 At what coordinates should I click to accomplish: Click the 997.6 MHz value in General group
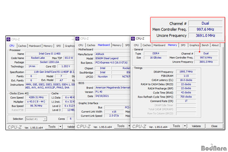click(206, 58)
